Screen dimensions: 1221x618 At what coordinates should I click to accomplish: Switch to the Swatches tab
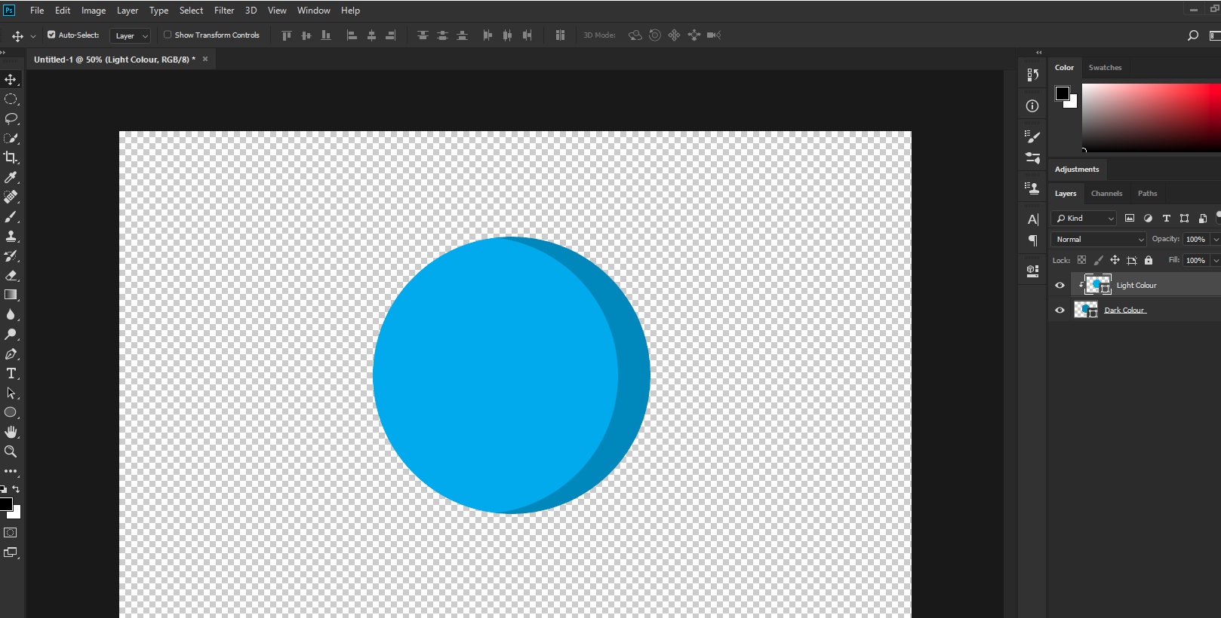tap(1105, 68)
